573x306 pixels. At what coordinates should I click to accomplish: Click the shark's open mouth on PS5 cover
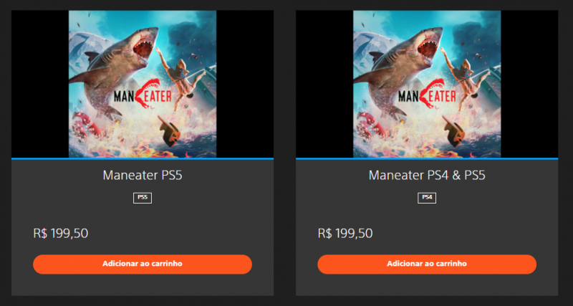point(144,48)
